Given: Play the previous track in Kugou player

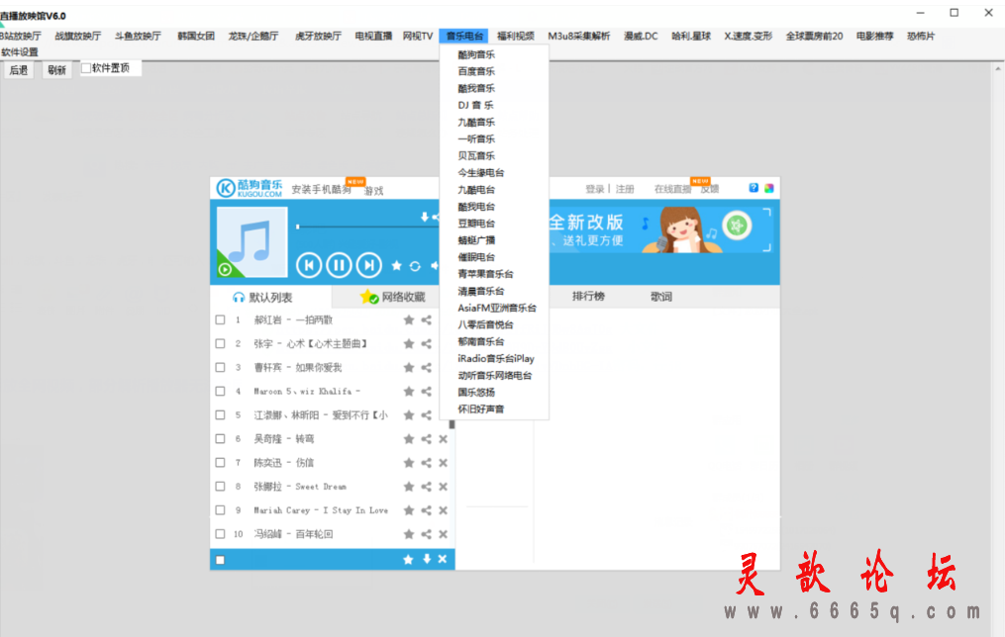Looking at the screenshot, I should [x=309, y=265].
